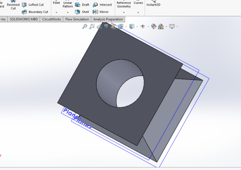Click the Zoom to Area icon

(x=92, y=26)
